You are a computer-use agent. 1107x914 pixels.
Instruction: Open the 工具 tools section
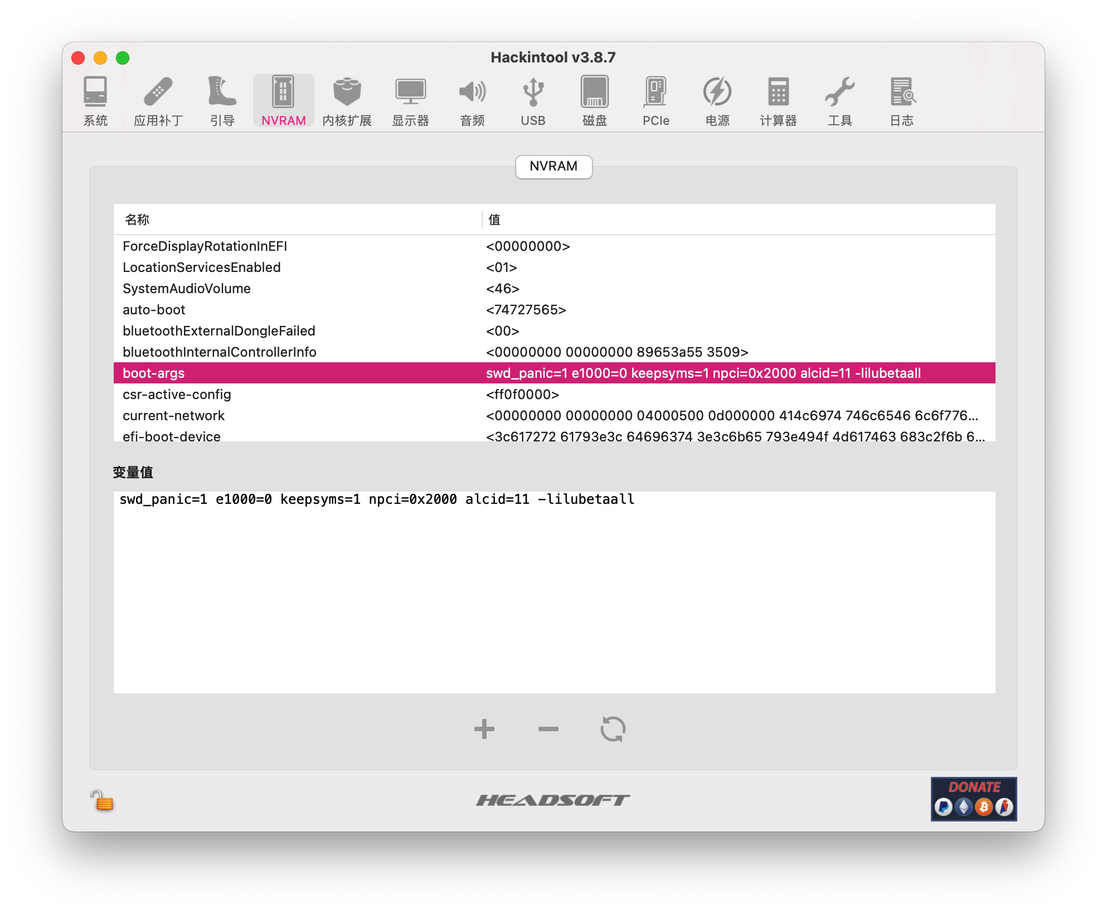pyautogui.click(x=840, y=101)
